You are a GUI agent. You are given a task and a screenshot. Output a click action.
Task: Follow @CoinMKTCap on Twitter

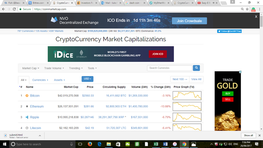tap(229, 31)
